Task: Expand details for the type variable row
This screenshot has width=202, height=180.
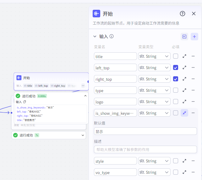Action: pos(184,90)
